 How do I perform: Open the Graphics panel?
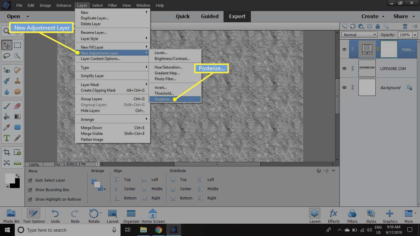(390, 216)
